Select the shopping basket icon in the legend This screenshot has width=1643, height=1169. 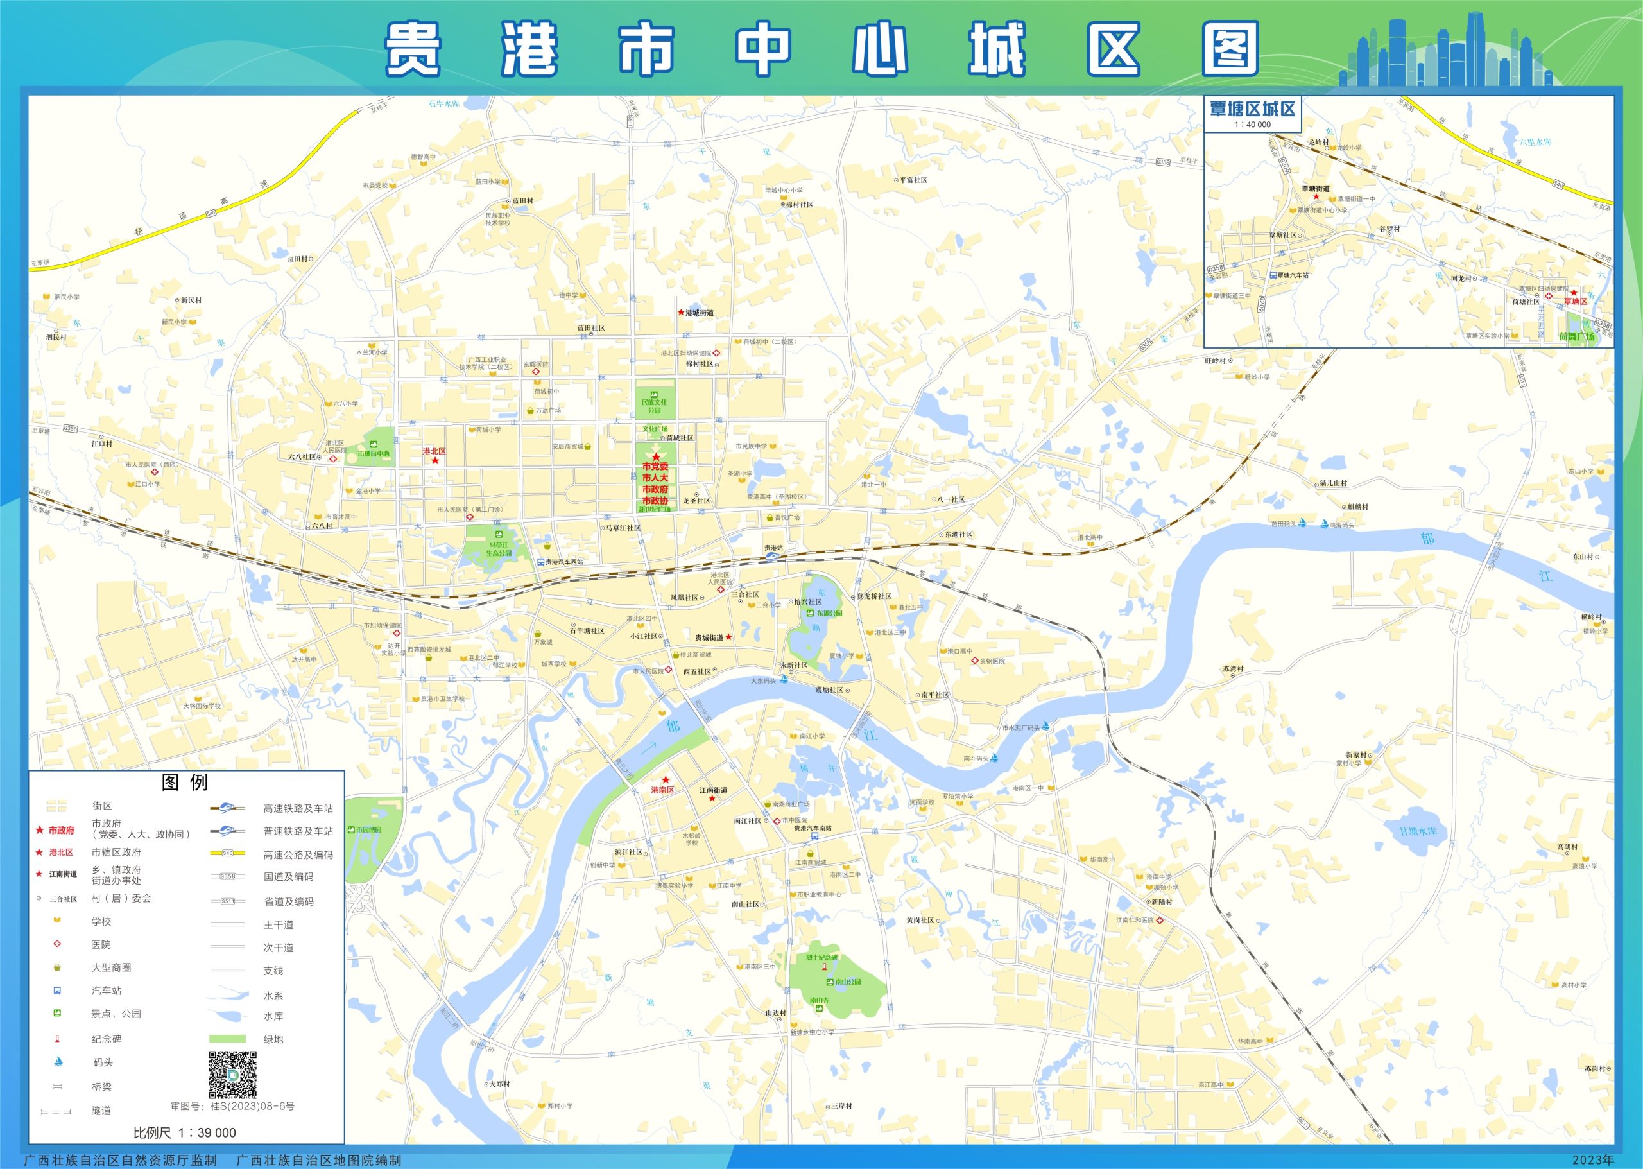(x=57, y=967)
